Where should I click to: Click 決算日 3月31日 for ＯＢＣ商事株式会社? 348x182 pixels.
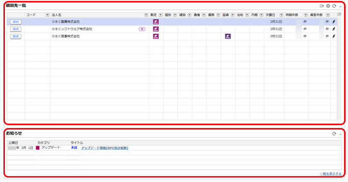point(276,36)
